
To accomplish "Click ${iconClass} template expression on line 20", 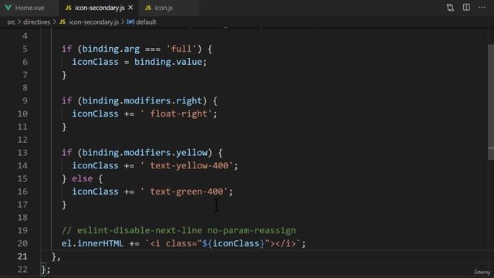I will [233, 244].
